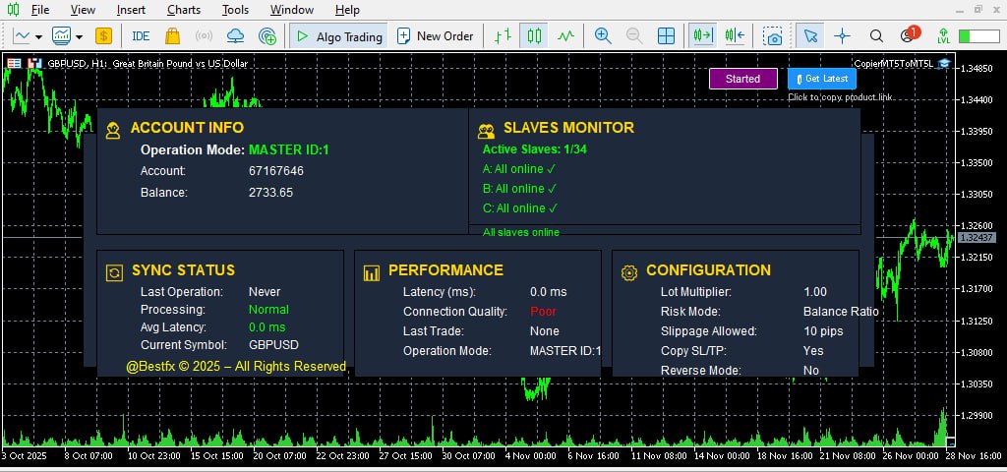Open the account notifications icon with badge
The width and height of the screenshot is (1007, 472).
tap(910, 34)
